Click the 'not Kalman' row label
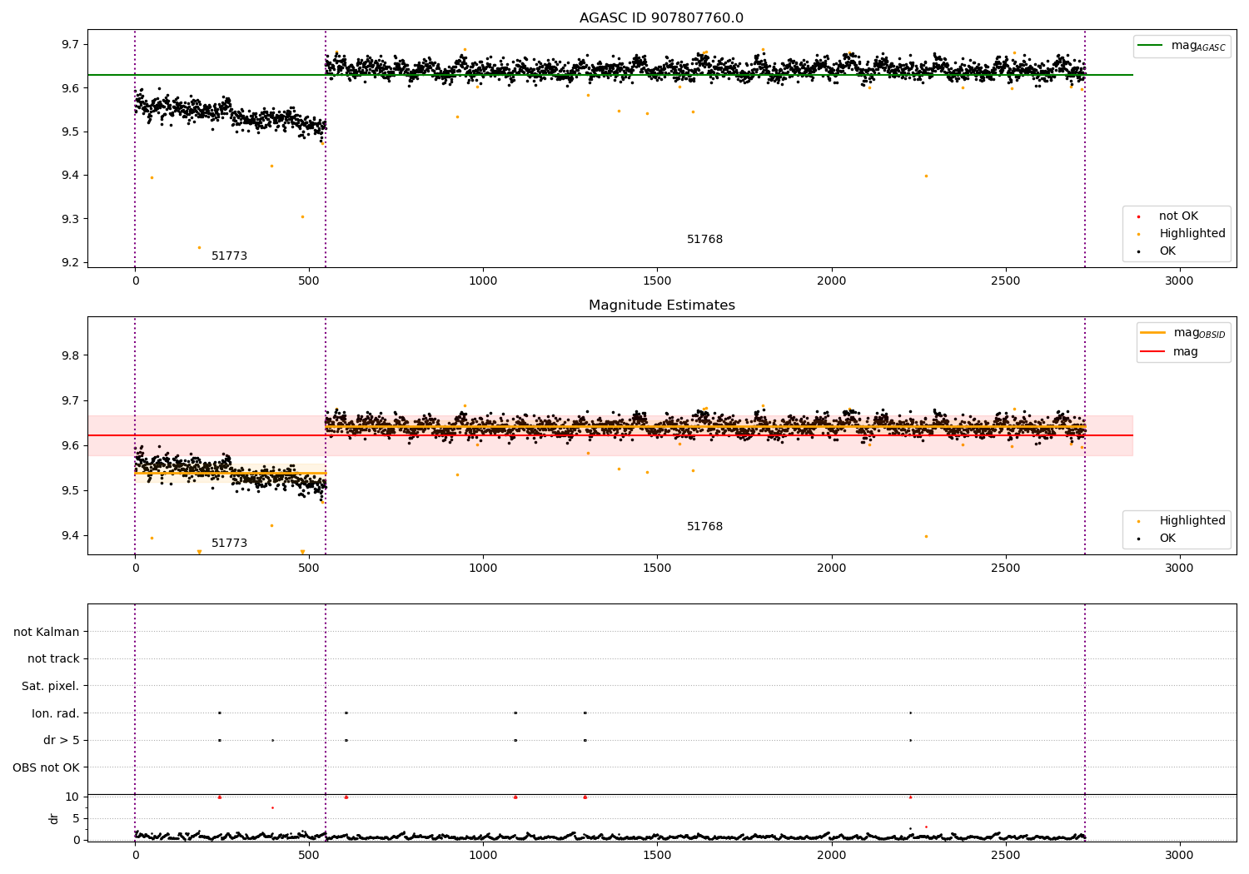 pos(47,632)
